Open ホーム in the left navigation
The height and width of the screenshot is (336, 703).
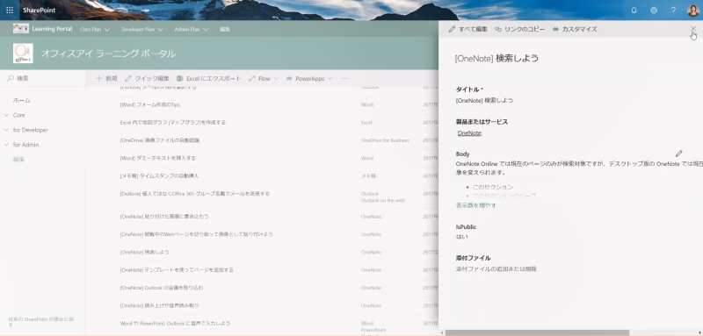point(21,100)
